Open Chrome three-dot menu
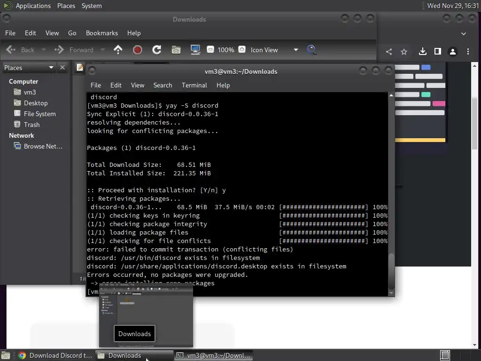This screenshot has height=361, width=481. point(468,52)
